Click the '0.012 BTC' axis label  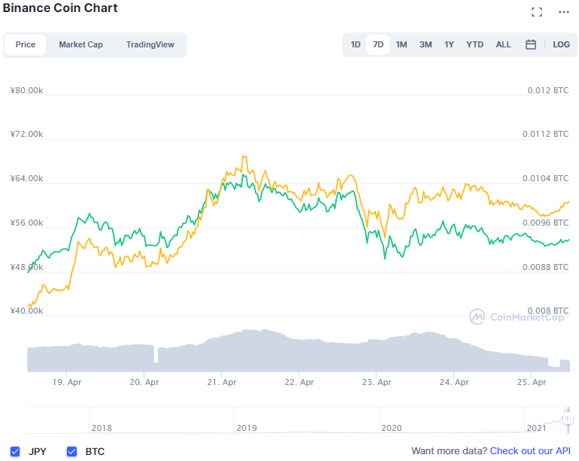548,90
